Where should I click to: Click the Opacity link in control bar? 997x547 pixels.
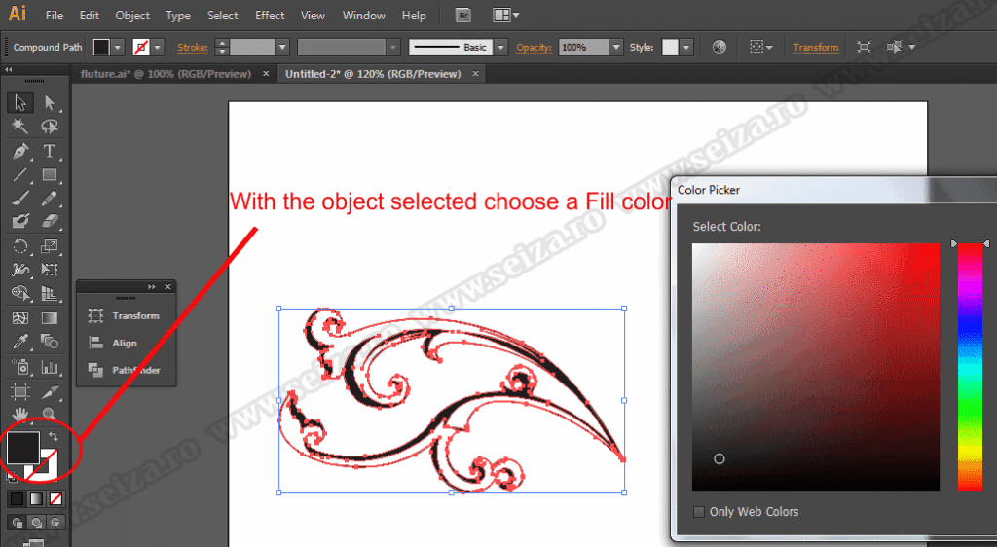click(x=534, y=47)
